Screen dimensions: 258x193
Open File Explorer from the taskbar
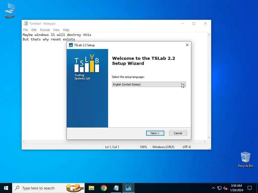pyautogui.click(x=91, y=188)
